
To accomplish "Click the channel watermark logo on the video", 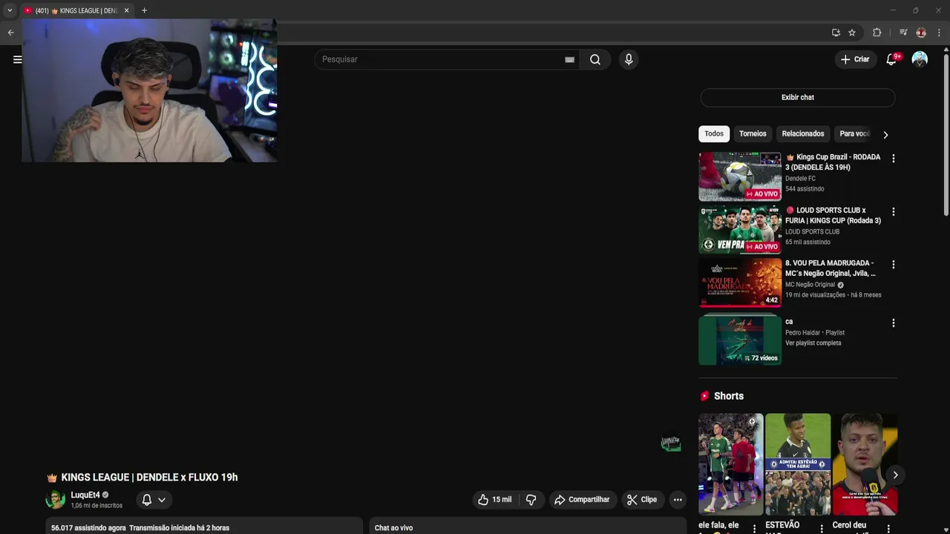I will (671, 444).
